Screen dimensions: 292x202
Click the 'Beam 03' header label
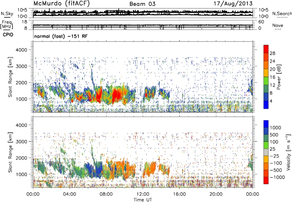coord(142,4)
